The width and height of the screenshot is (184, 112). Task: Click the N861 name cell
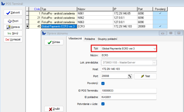tap(95, 13)
